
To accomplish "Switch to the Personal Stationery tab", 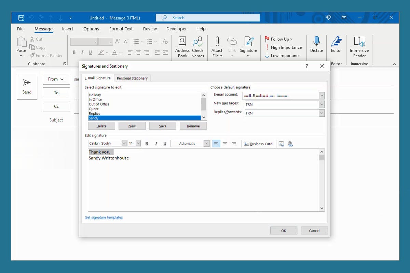I will pyautogui.click(x=132, y=78).
